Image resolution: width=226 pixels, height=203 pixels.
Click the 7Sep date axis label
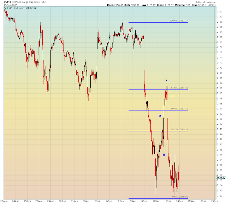tap(121, 201)
